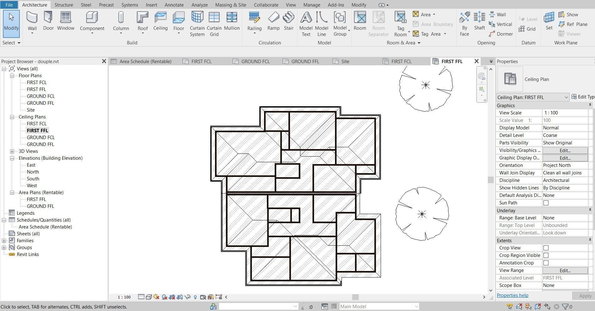Toggle Select Elements by Face
The width and height of the screenshot is (595, 311).
click(538, 307)
